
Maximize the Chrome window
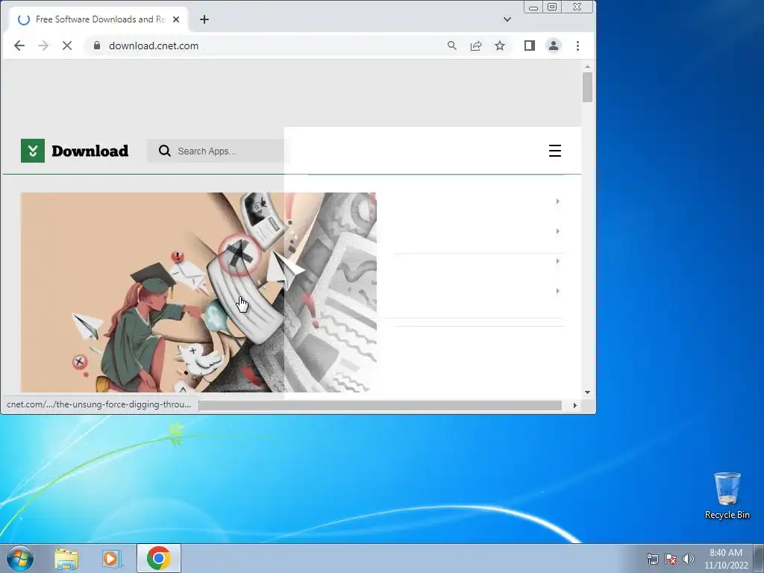[x=552, y=7]
